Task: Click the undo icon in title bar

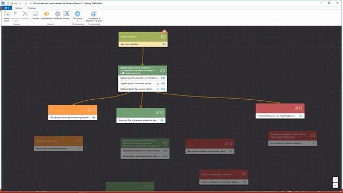Action: 20,3
